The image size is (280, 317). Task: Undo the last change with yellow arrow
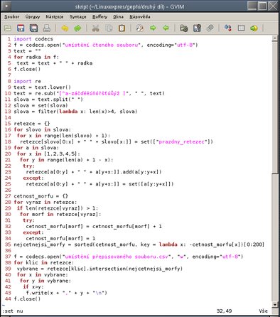coord(65,28)
